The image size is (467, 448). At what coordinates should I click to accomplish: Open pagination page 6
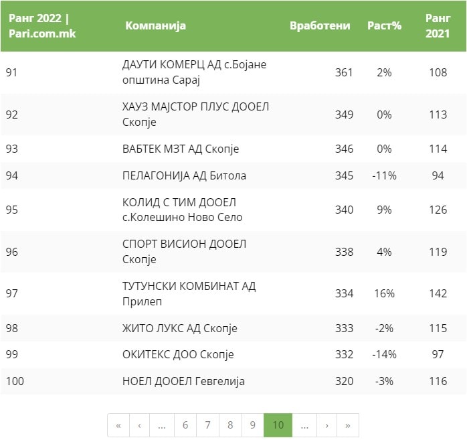185,425
